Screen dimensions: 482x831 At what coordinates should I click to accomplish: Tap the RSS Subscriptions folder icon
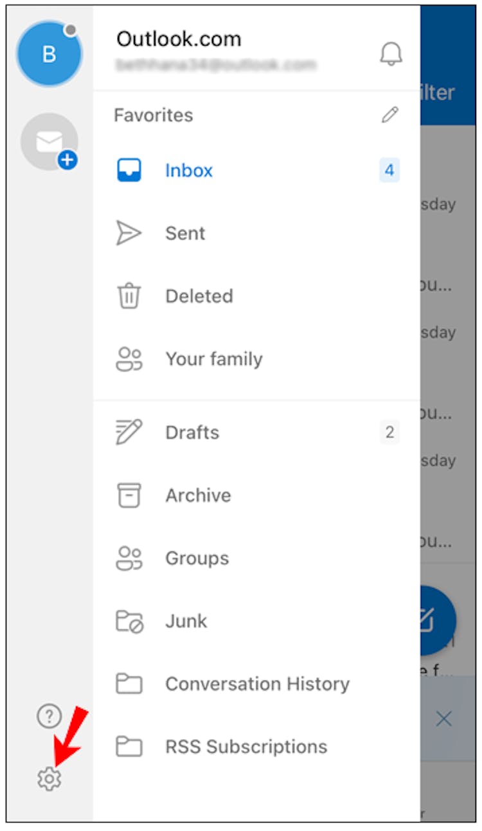129,746
